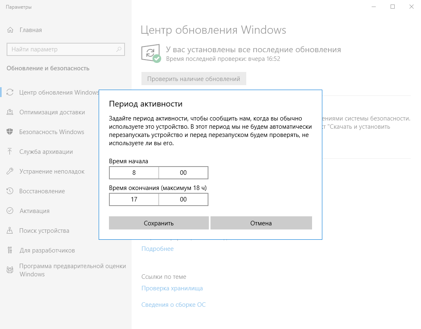Click the Оптимизация доставки sidebar icon
Screen dimensions: 421x329
click(x=10, y=112)
